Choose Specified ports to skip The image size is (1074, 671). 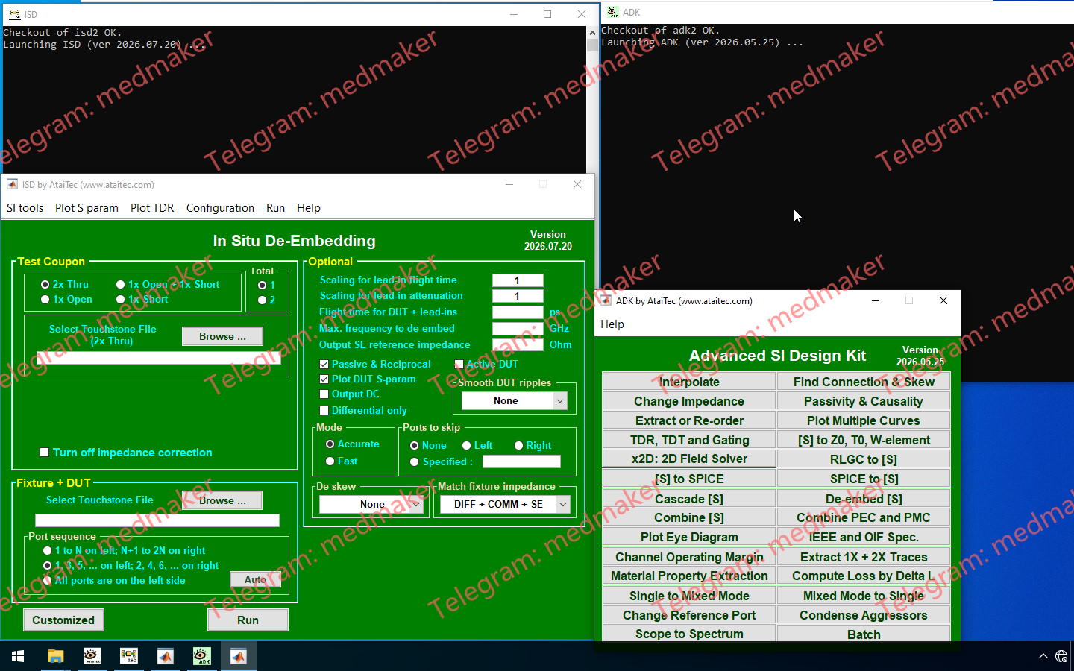[414, 462]
